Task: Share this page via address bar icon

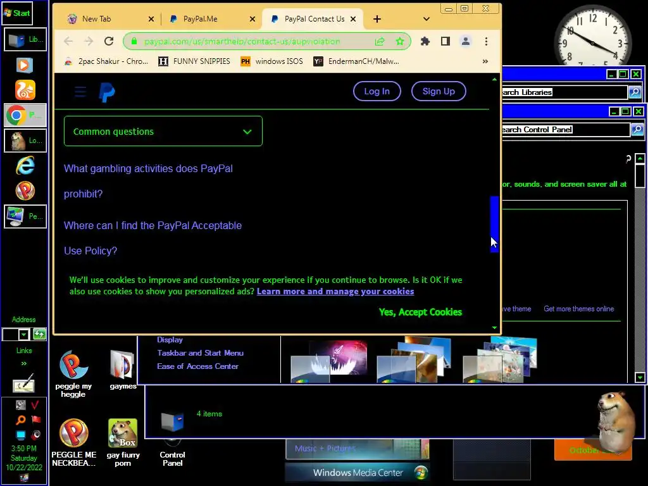Action: 380,41
